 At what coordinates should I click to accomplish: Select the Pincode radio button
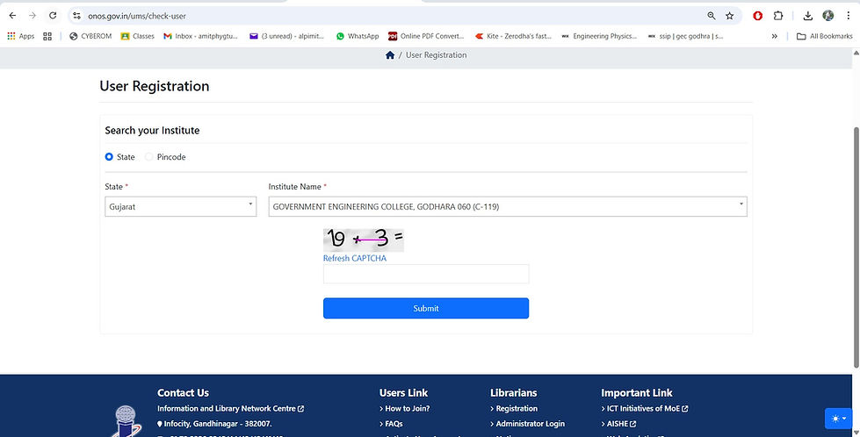[x=148, y=157]
